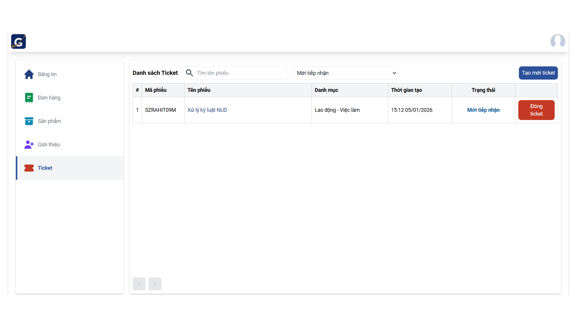Go to next page chevron

point(155,284)
